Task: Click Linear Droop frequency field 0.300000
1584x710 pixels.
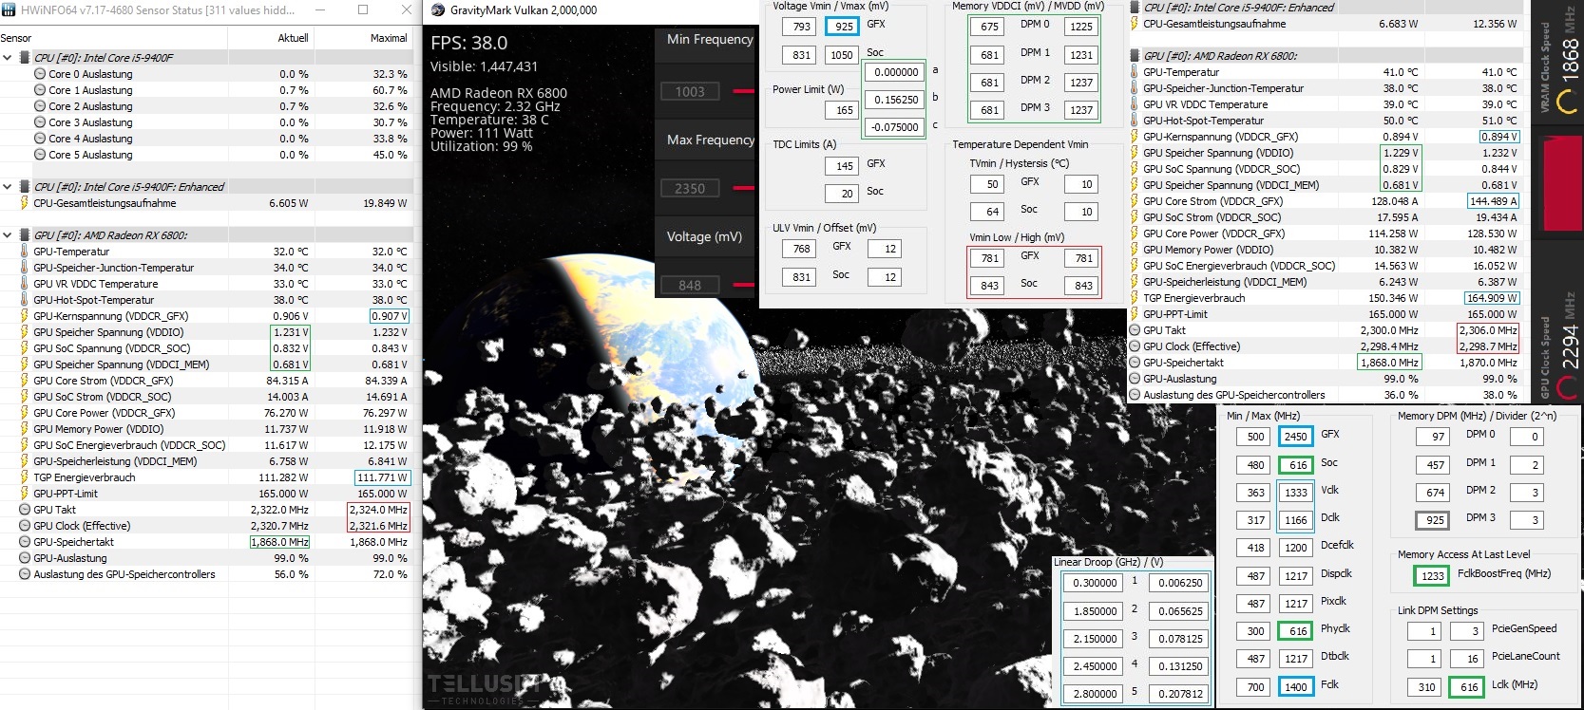Action: pos(1094,584)
